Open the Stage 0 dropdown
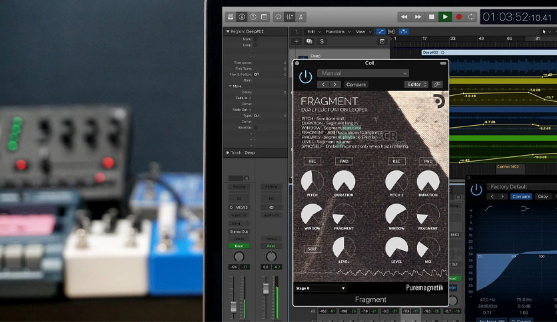The height and width of the screenshot is (322, 557). [320, 288]
